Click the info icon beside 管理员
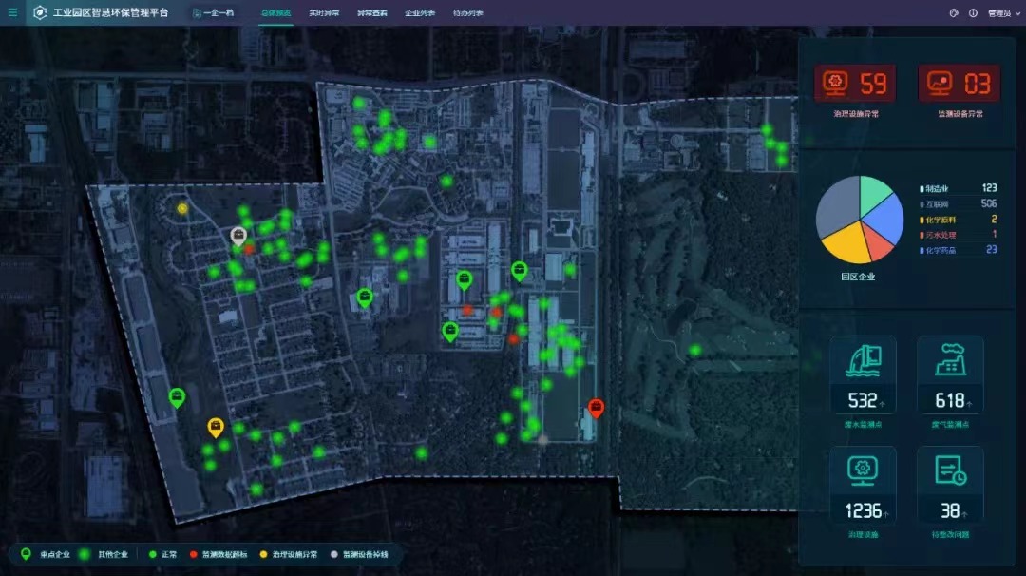1026x576 pixels. pyautogui.click(x=973, y=13)
